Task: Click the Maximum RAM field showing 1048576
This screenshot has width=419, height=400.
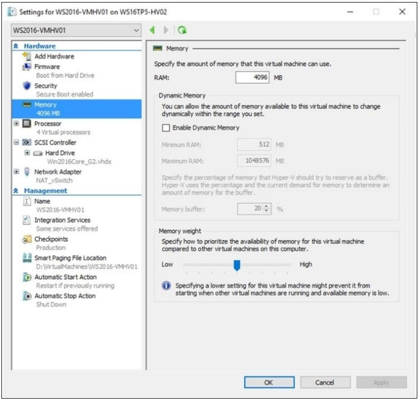Action: [x=254, y=161]
